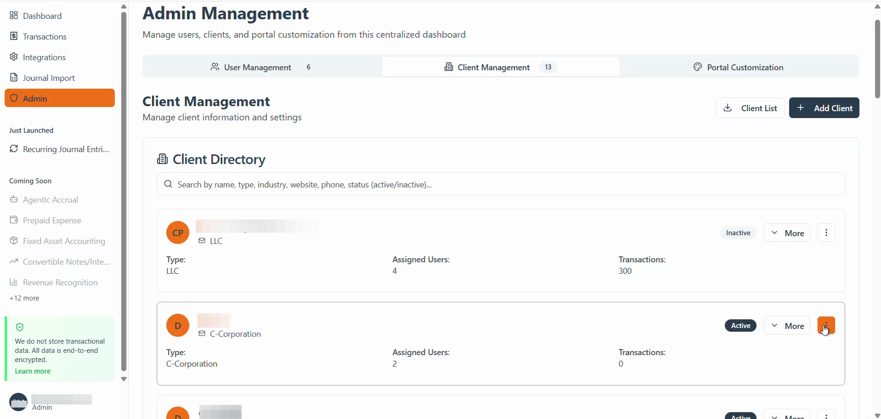Open Integrations sidebar item
The image size is (881, 419).
(x=60, y=57)
